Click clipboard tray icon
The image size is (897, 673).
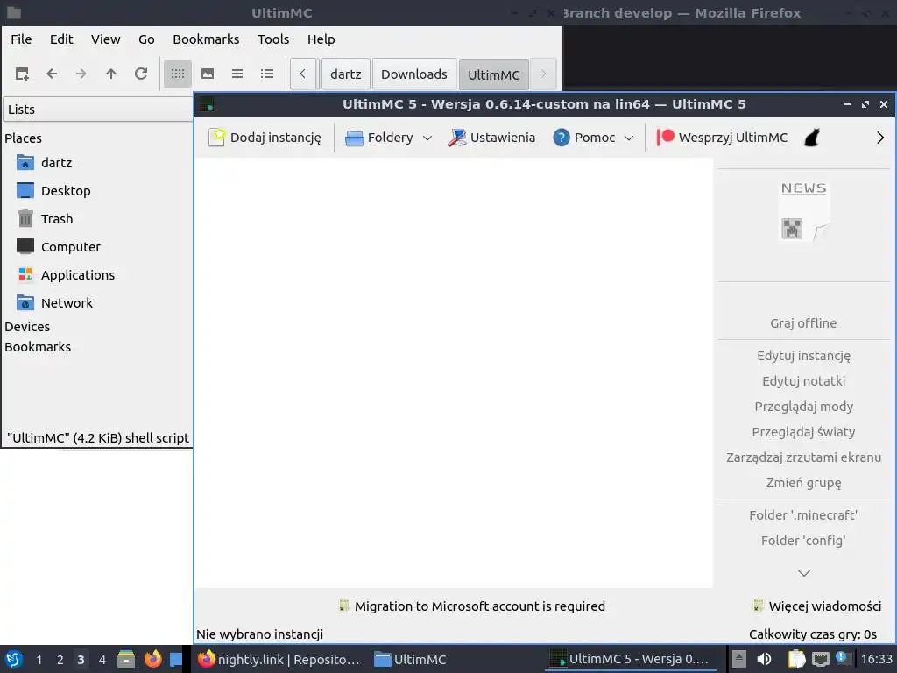pos(795,659)
